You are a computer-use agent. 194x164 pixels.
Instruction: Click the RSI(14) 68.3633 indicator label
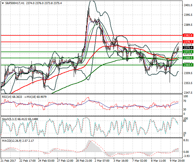pos(12,97)
